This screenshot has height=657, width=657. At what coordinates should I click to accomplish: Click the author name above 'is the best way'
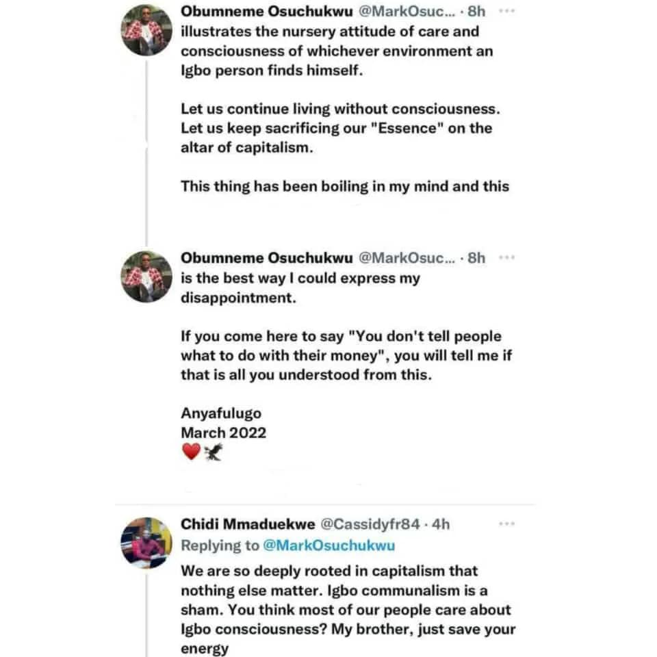(266, 257)
